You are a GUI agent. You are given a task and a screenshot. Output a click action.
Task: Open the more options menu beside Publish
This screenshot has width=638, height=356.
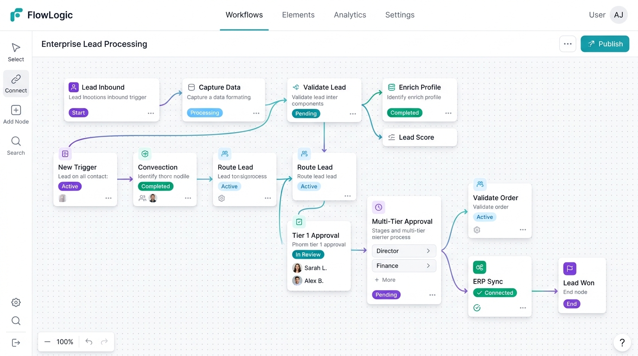pos(568,44)
